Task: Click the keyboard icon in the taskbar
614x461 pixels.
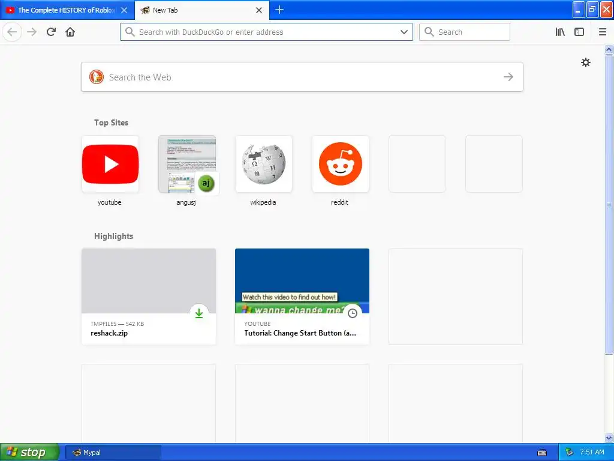Action: (542, 453)
